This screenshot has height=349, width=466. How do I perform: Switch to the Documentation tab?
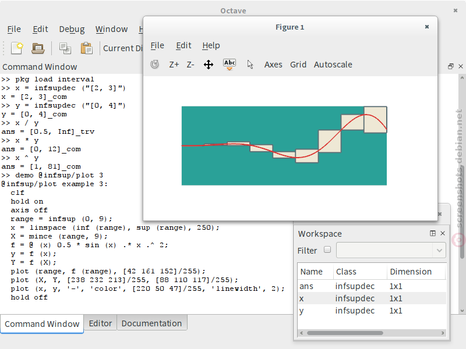(151, 323)
